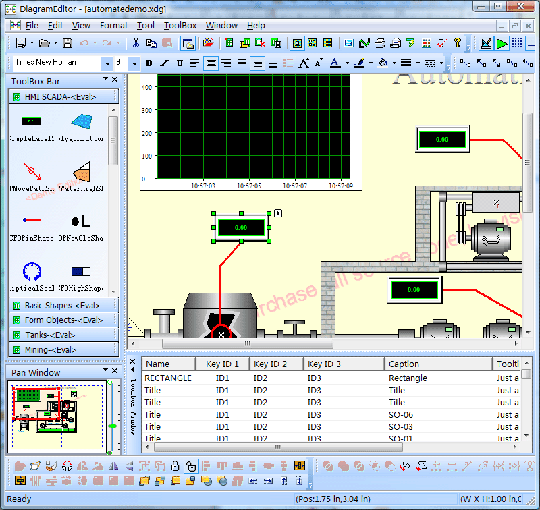Open the ToolBox menu
This screenshot has width=540, height=510.
[180, 26]
